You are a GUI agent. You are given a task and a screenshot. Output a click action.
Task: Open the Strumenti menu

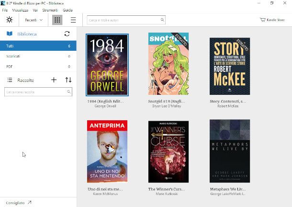[50, 10]
